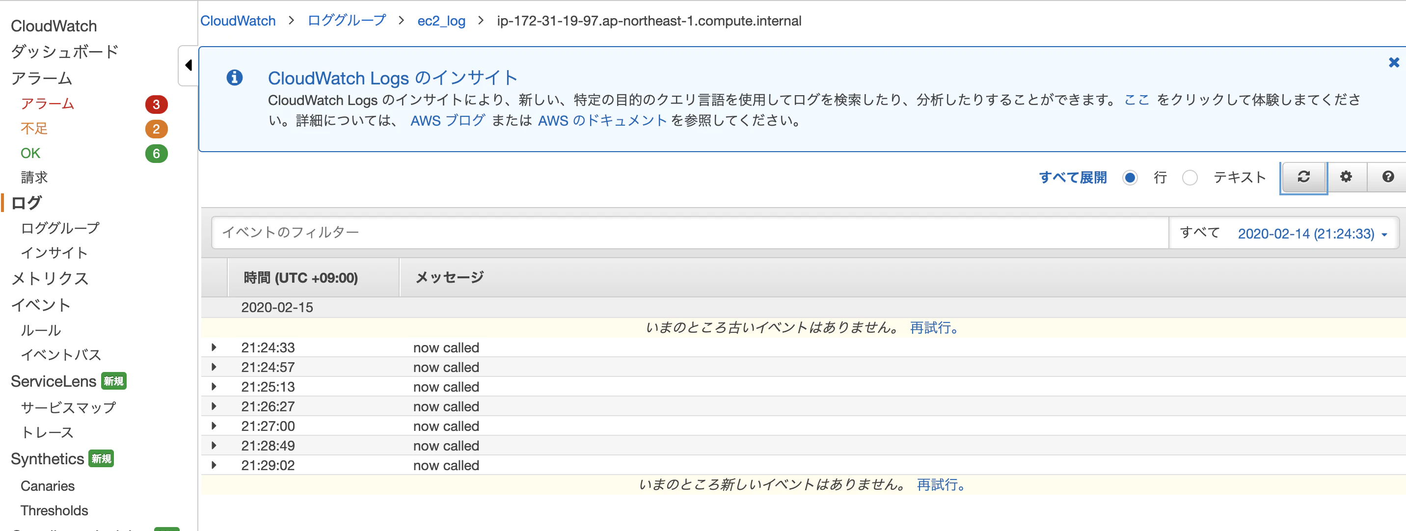The height and width of the screenshot is (531, 1406).
Task: Open the gear settings icon
Action: coord(1346,177)
